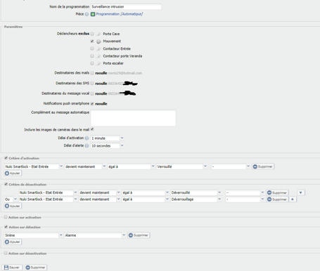Open the Délai d'alerte dropdown
This screenshot has height=271, width=320.
(107, 146)
